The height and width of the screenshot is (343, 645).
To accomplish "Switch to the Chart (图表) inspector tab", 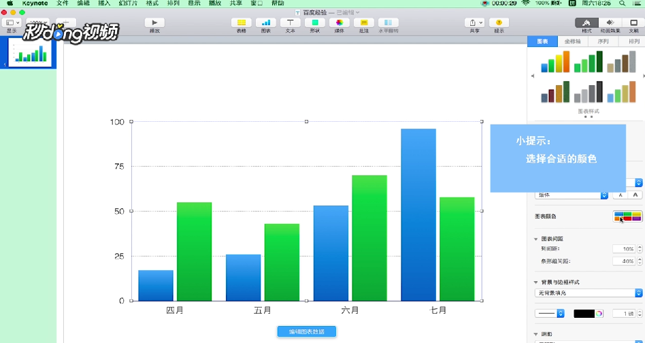I will click(542, 42).
